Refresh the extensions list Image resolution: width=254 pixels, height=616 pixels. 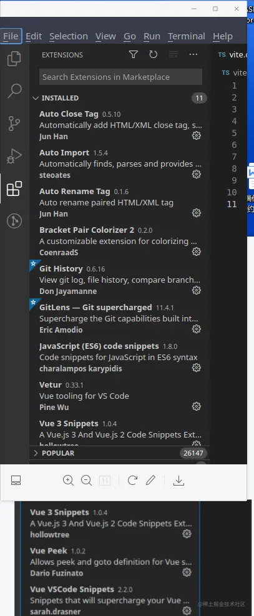tap(153, 54)
